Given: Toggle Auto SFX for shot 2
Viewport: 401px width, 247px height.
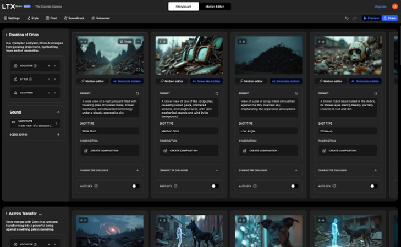Looking at the screenshot, I should [x=215, y=186].
